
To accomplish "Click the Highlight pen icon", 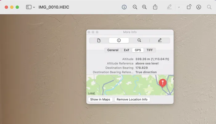I will click(x=169, y=7).
